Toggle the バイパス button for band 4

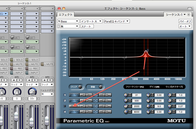point(74,112)
